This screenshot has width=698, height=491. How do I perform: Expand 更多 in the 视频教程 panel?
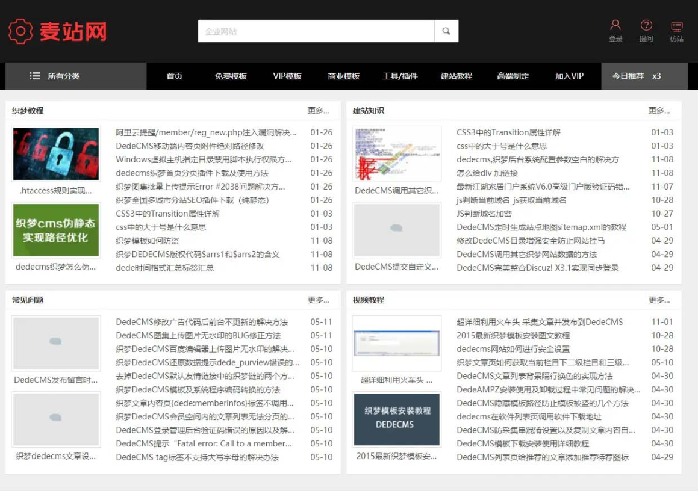[x=659, y=300]
